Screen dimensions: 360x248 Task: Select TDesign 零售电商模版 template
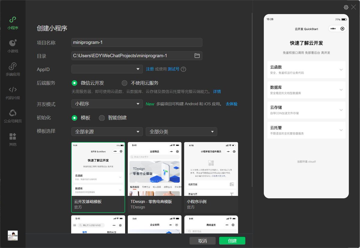click(x=154, y=177)
